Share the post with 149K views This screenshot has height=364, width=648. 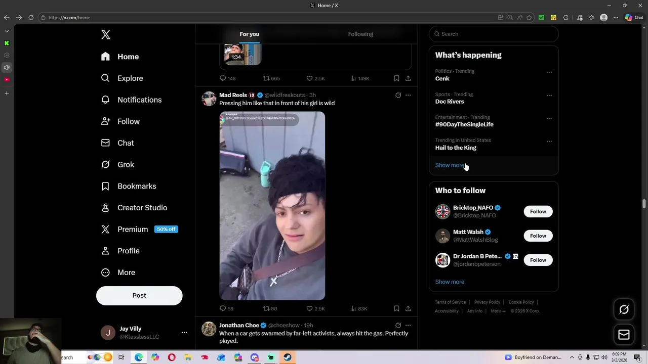click(x=408, y=78)
